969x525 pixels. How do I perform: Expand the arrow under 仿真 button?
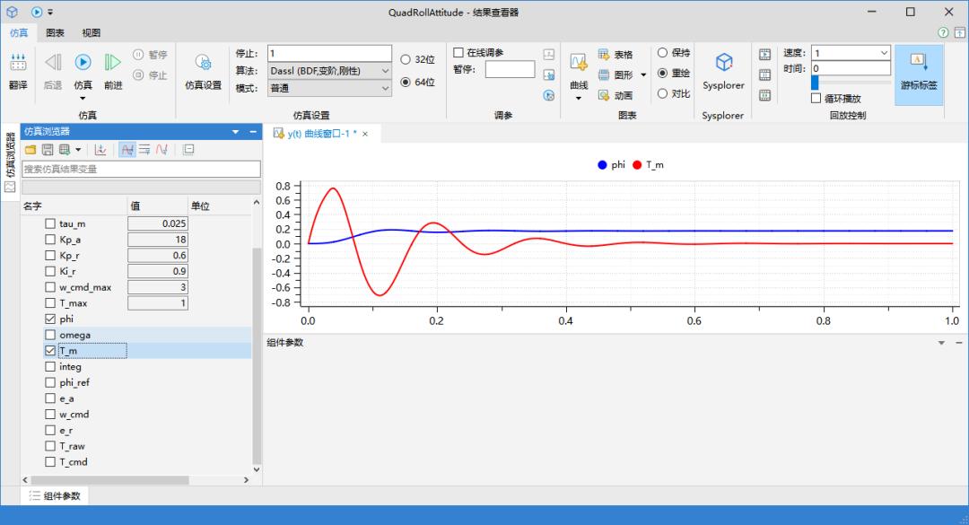(x=83, y=99)
